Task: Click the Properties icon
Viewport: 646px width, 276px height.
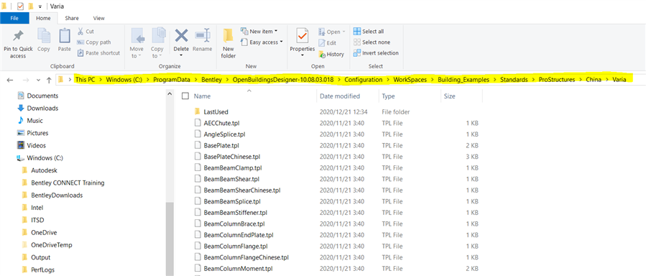Action: tap(302, 36)
